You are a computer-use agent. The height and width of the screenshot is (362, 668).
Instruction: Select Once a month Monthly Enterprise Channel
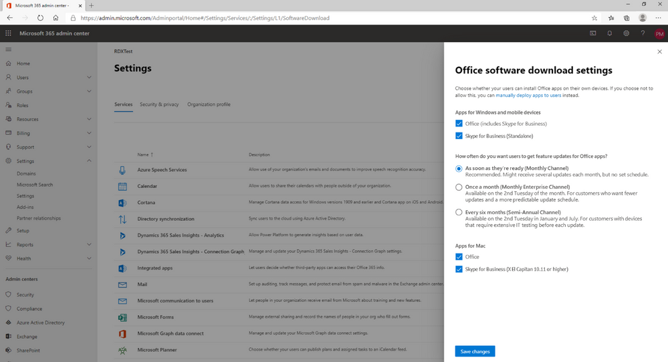click(459, 187)
